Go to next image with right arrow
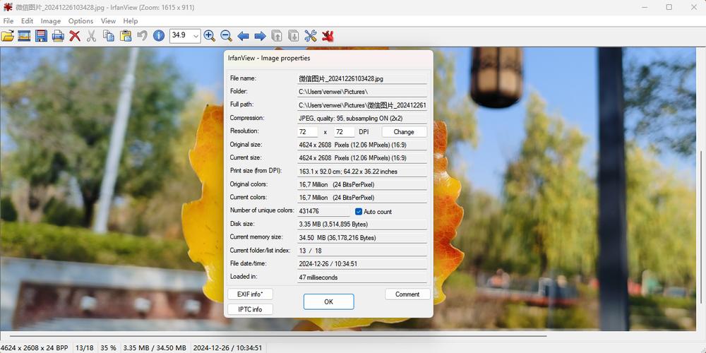This screenshot has height=353, width=706. point(261,36)
